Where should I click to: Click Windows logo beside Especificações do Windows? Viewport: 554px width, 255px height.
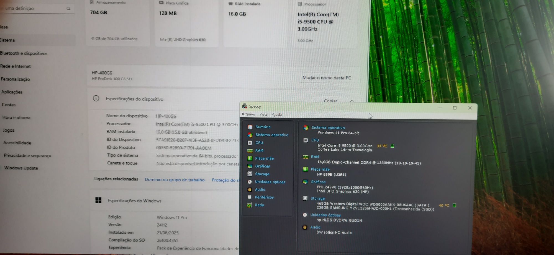pyautogui.click(x=98, y=200)
